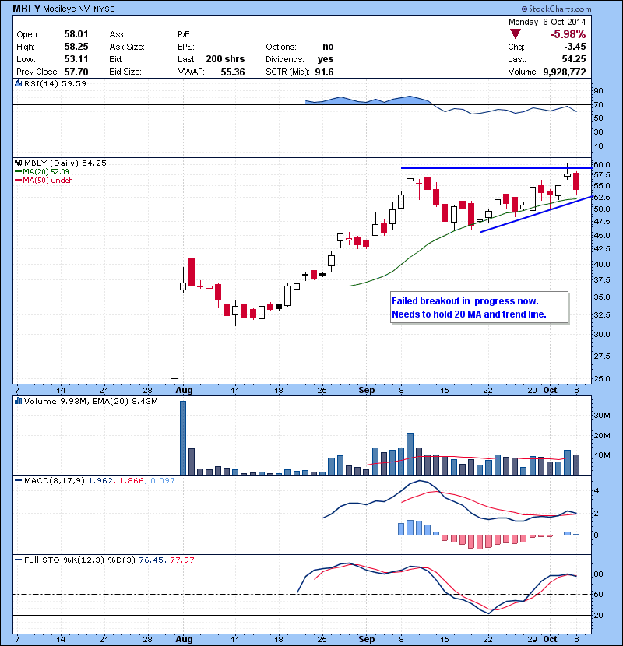Click the final red candlestick for Oct 6
The height and width of the screenshot is (646, 623).
pyautogui.click(x=576, y=181)
